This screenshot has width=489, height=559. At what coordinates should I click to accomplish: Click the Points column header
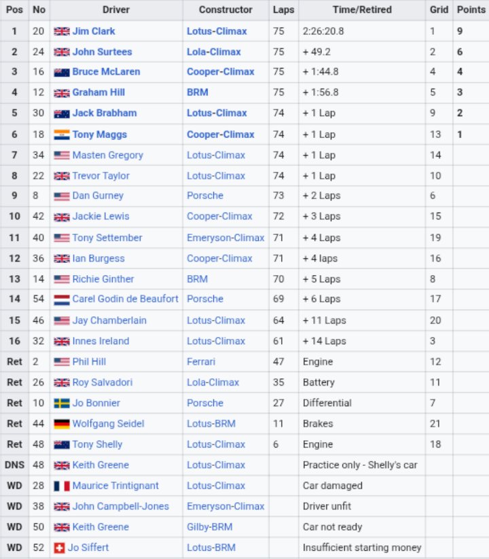point(471,10)
